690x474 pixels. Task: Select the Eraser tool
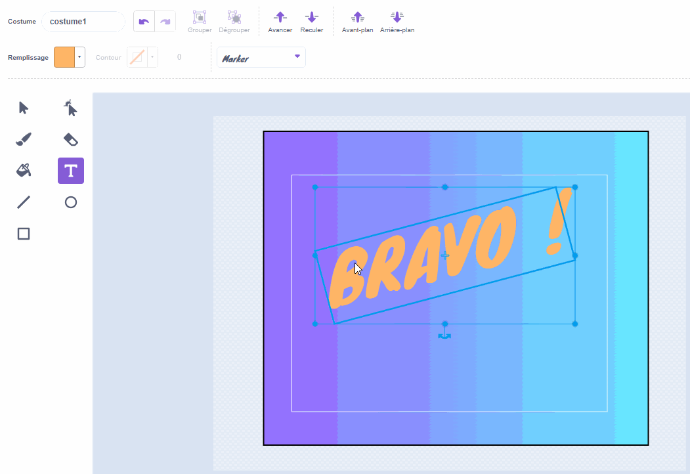tap(70, 140)
